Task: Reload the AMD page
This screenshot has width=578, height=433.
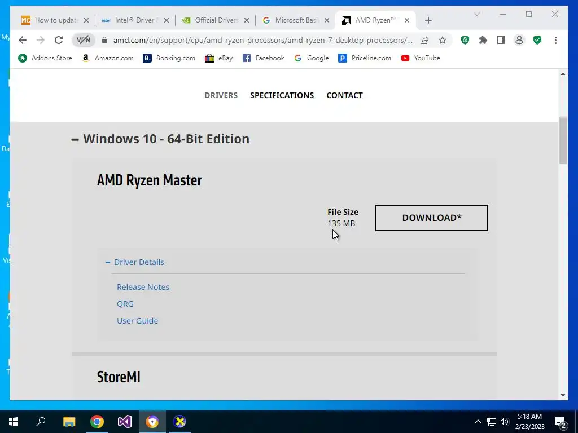Action: click(x=59, y=40)
